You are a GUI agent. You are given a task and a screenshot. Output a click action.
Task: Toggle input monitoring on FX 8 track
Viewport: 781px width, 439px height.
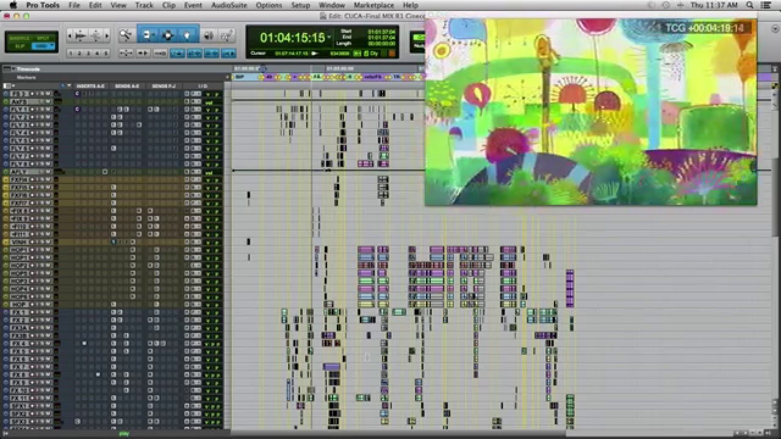pyautogui.click(x=37, y=375)
